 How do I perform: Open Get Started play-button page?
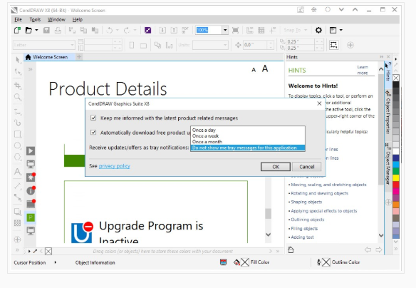click(x=31, y=151)
